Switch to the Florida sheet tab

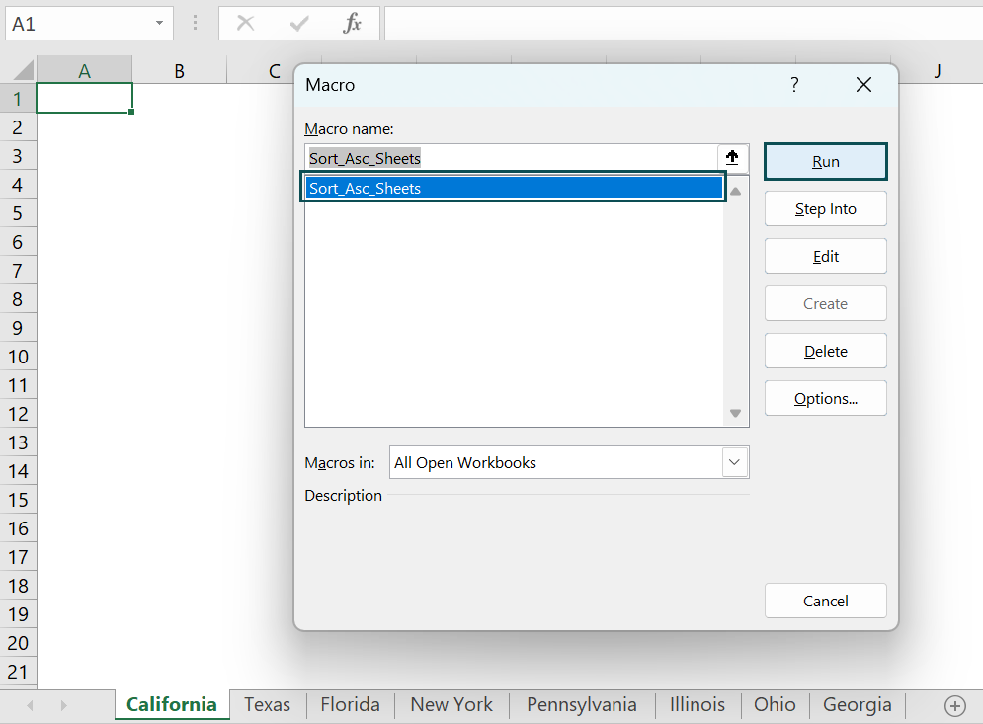(x=350, y=704)
